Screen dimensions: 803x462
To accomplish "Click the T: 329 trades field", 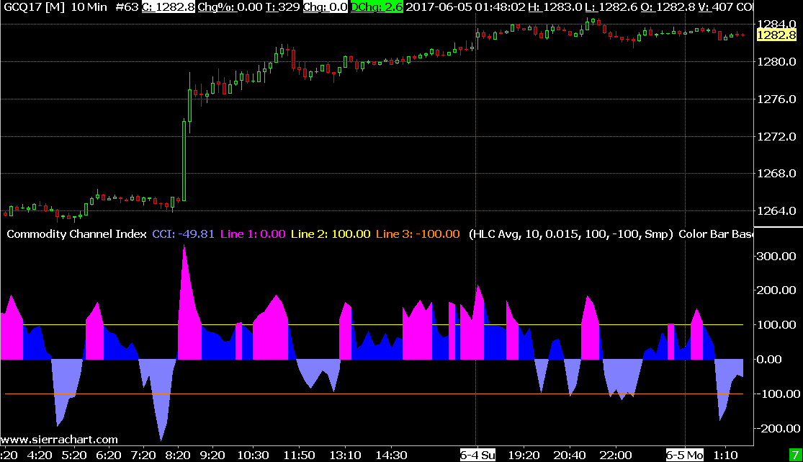I will (282, 7).
